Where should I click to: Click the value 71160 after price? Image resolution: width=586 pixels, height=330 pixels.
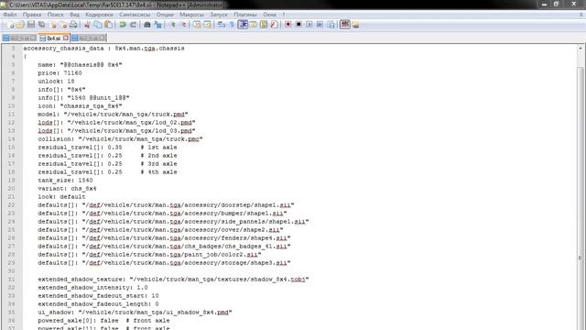tap(72, 73)
